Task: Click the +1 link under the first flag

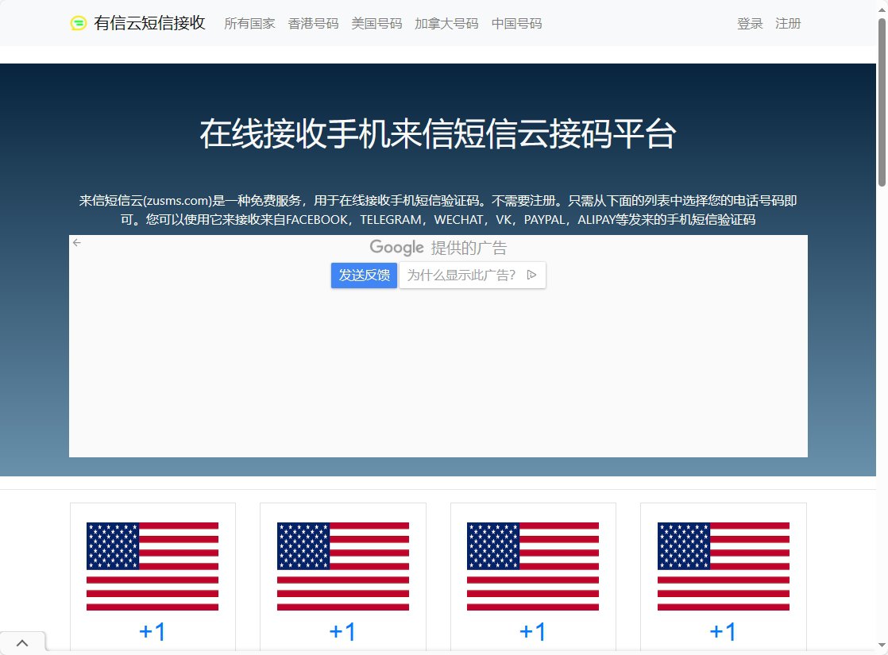Action: (153, 632)
